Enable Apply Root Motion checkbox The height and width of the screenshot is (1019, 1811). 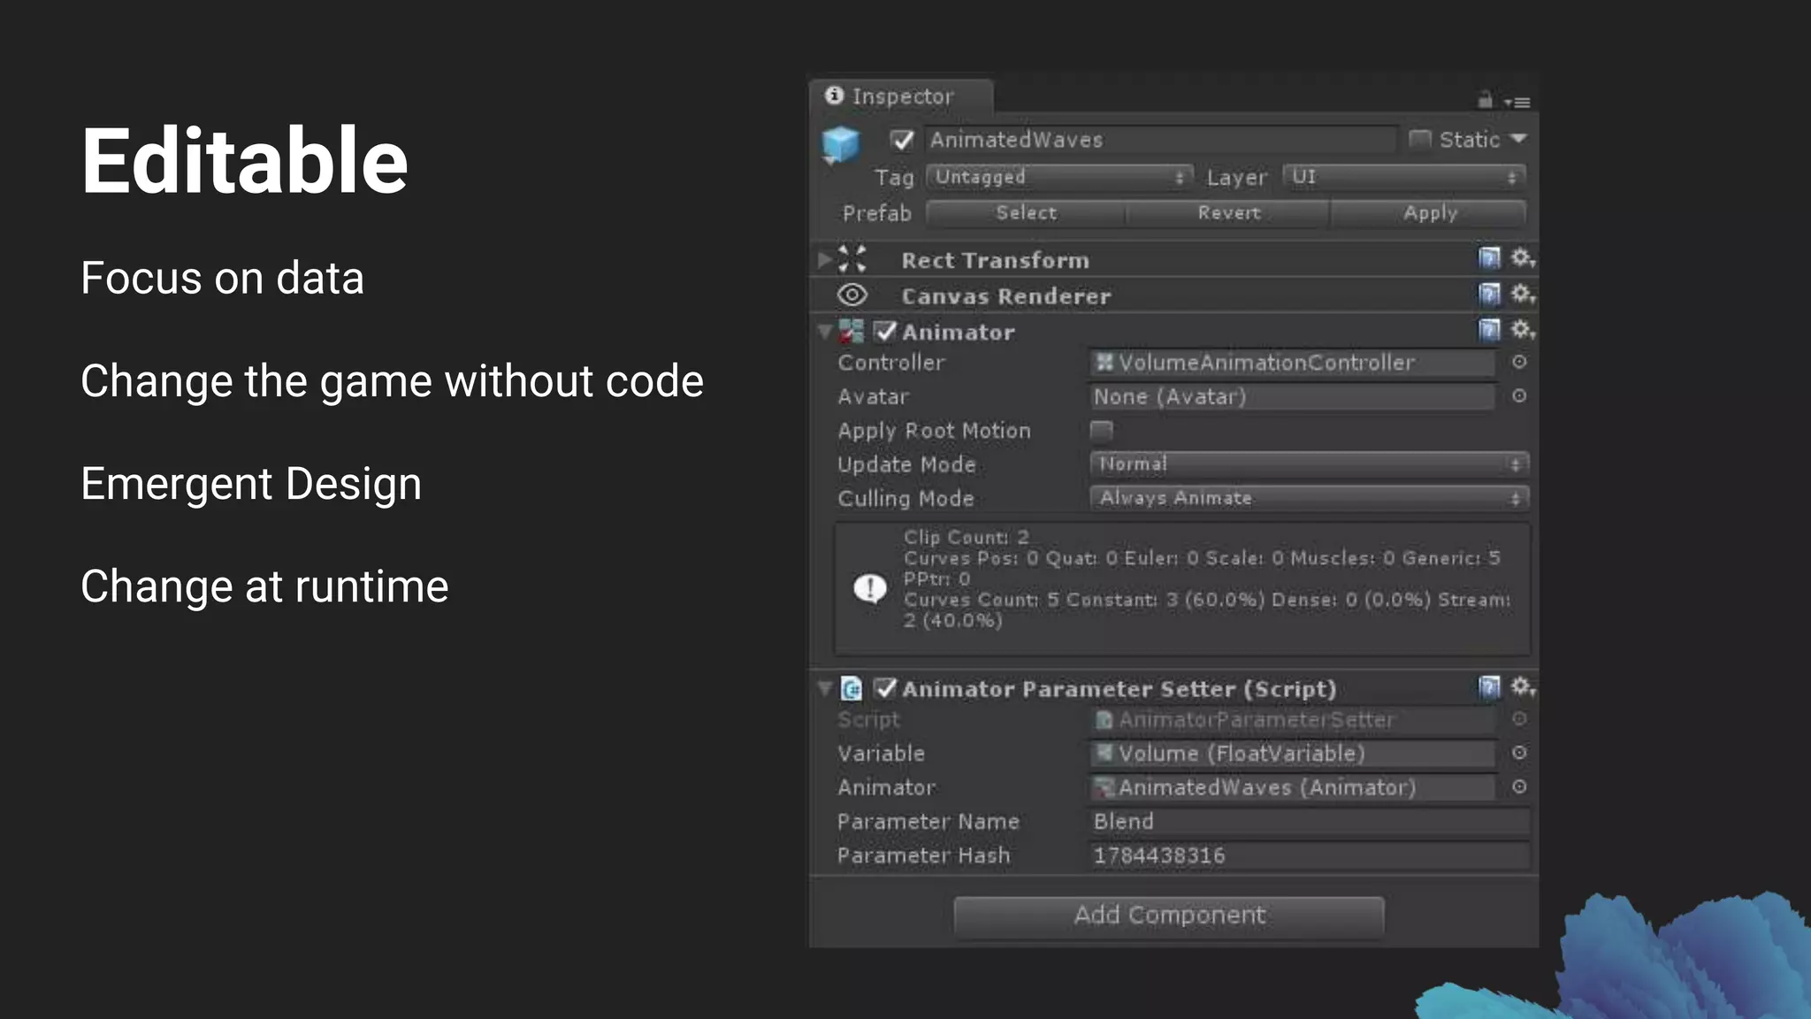1102,431
